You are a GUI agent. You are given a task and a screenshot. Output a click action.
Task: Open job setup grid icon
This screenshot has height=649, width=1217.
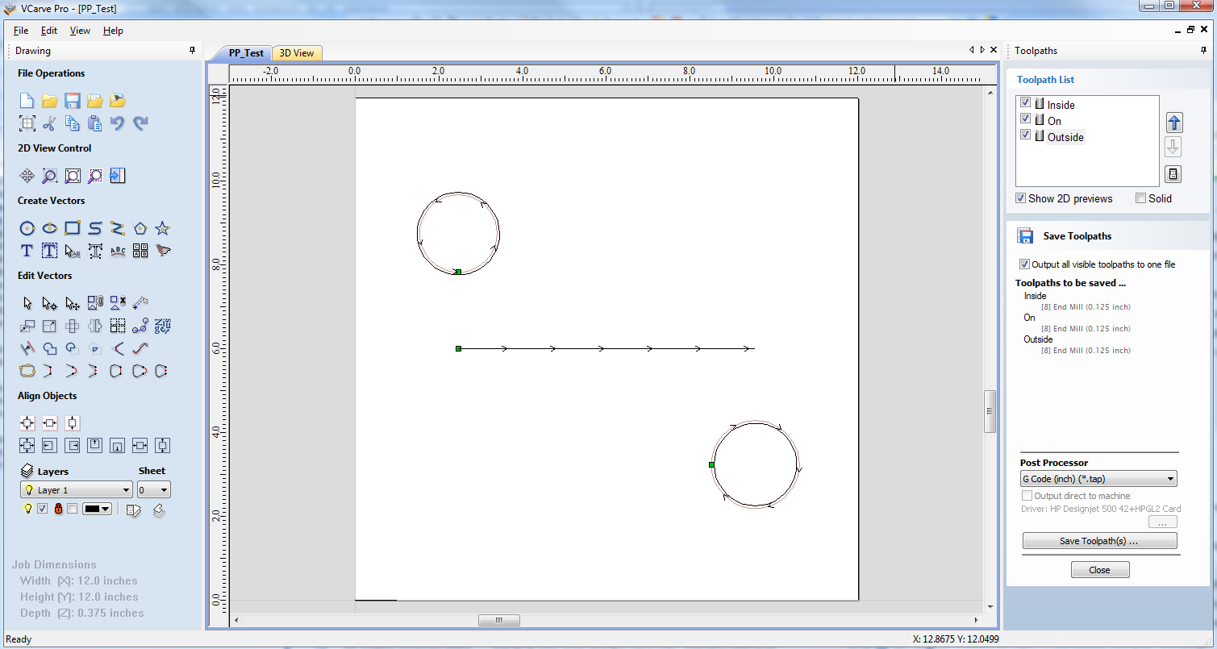tap(27, 123)
